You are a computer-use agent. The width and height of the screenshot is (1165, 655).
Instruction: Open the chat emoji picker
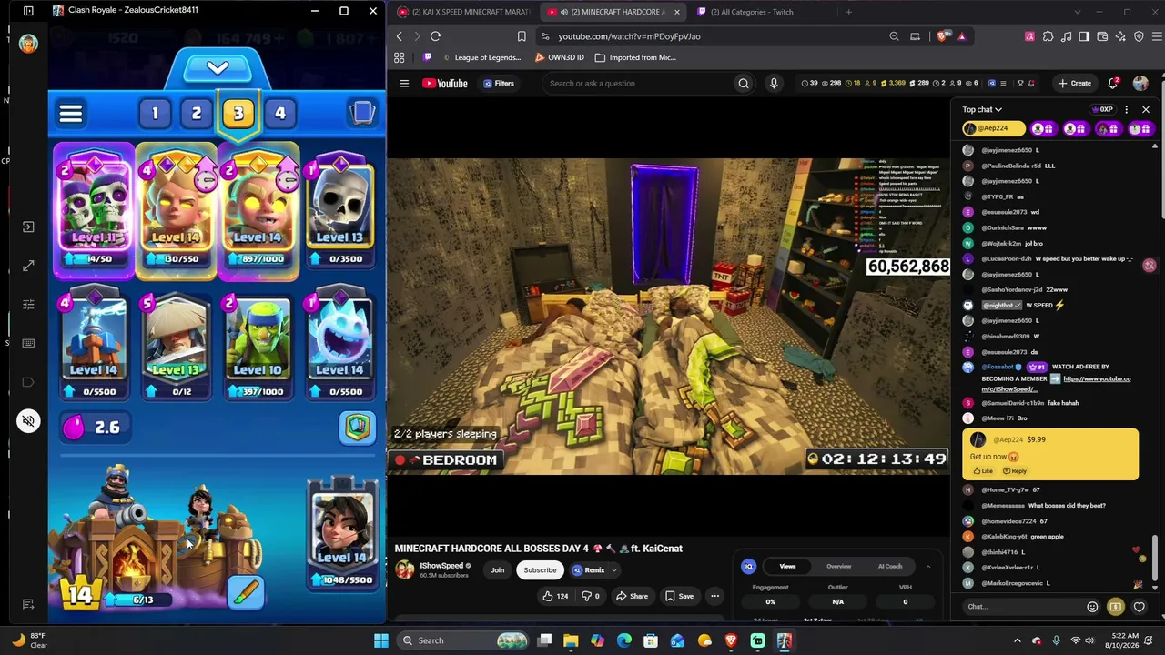click(1092, 607)
